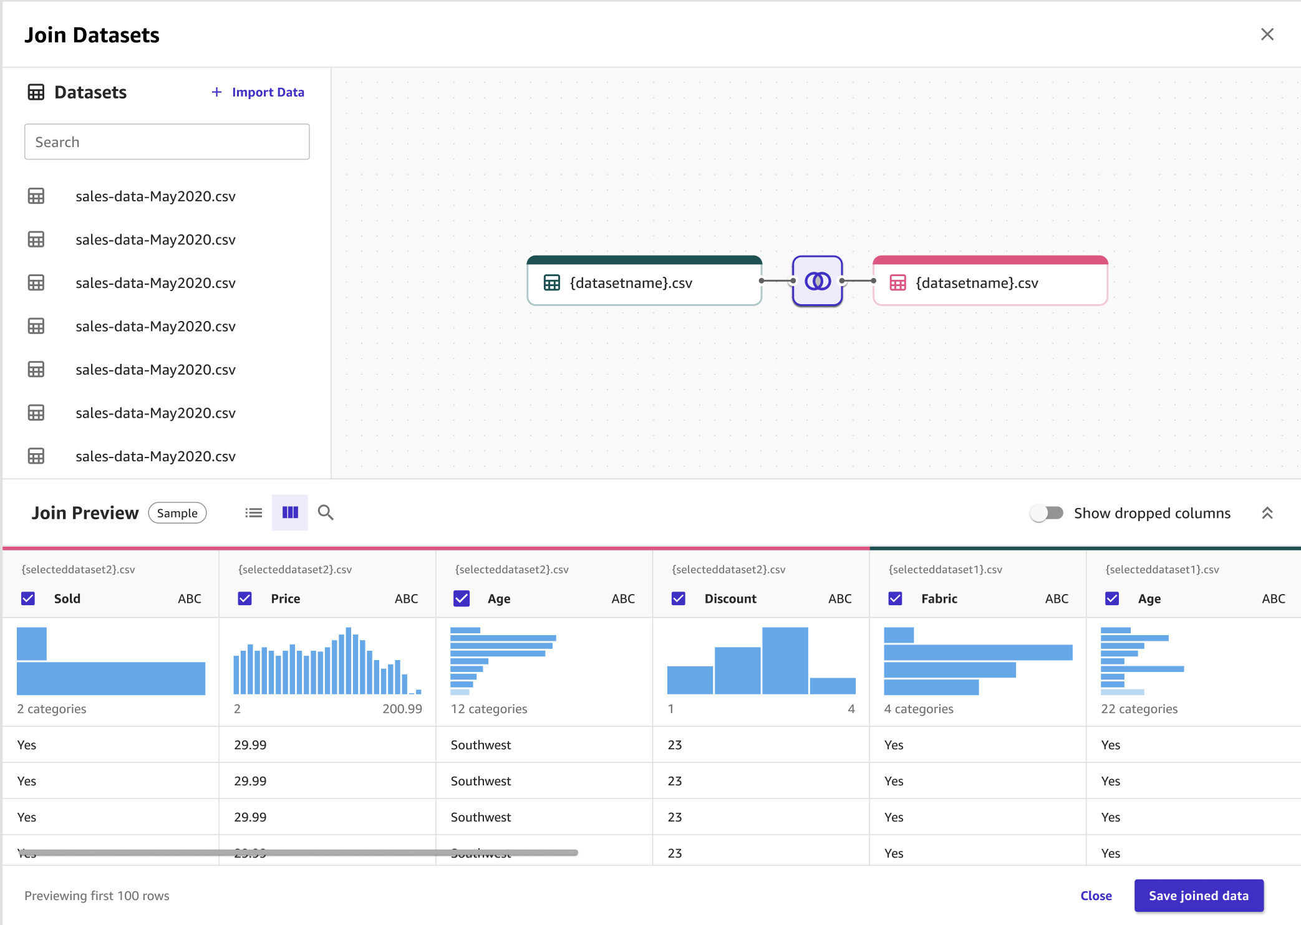The width and height of the screenshot is (1301, 925).
Task: Click the green table icon in left dataset node
Action: 552,283
